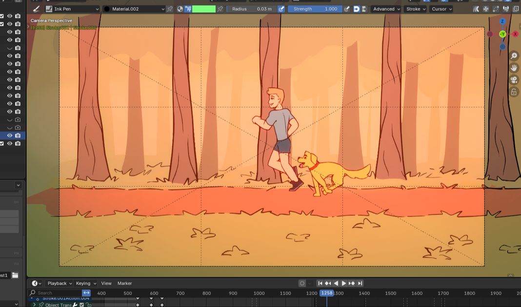The image size is (521, 307).
Task: Toggle render camera icon in highlighted outliner row
Action: [x=18, y=135]
